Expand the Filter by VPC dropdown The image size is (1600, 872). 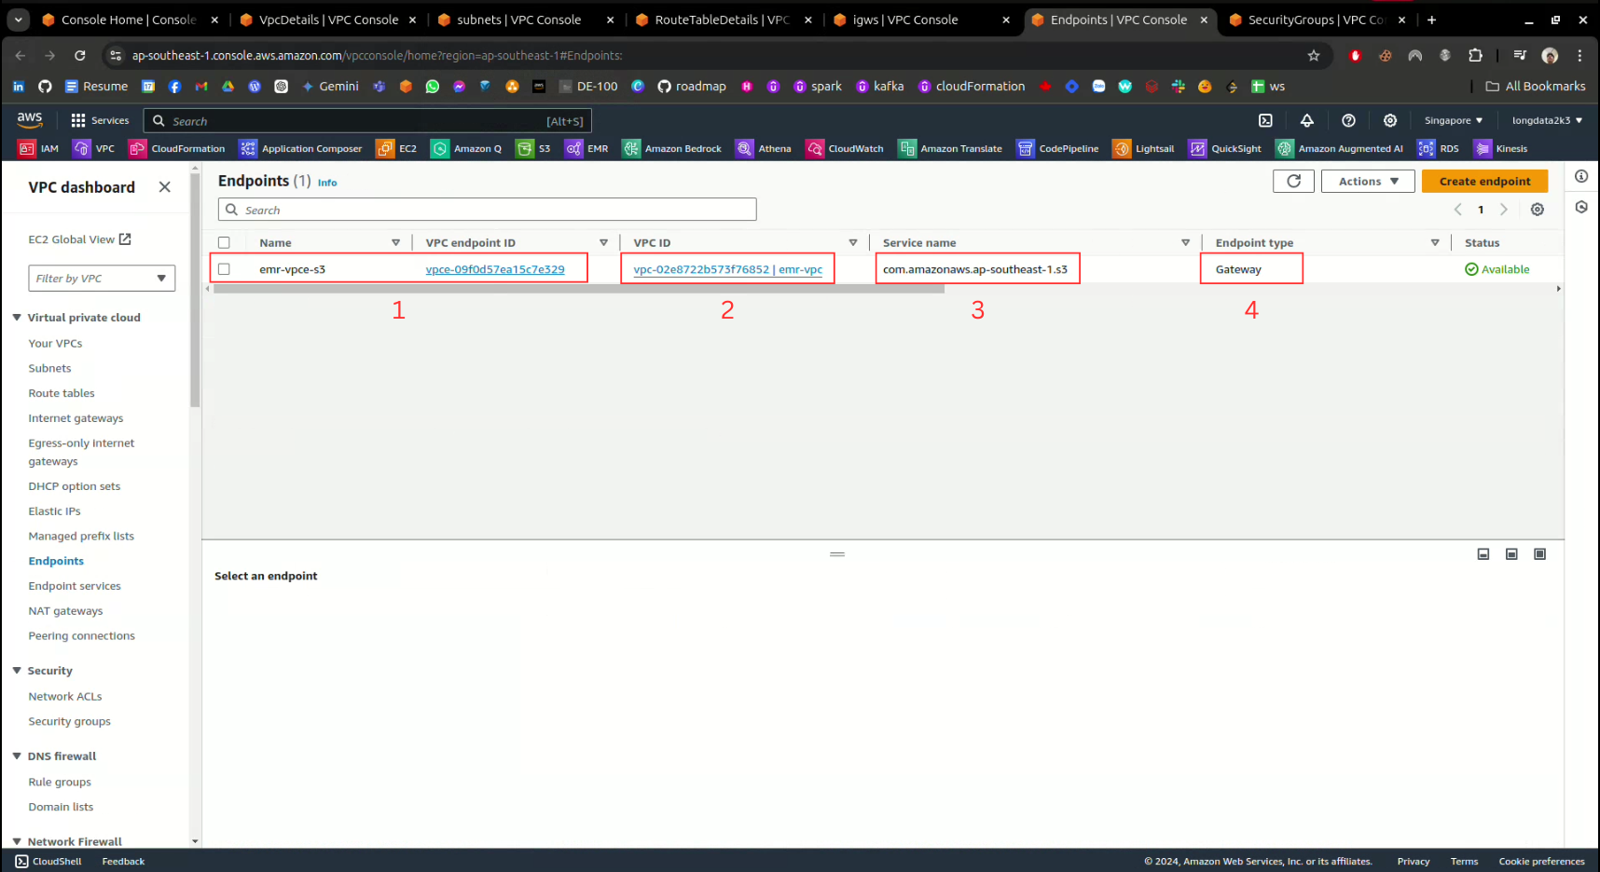click(102, 279)
